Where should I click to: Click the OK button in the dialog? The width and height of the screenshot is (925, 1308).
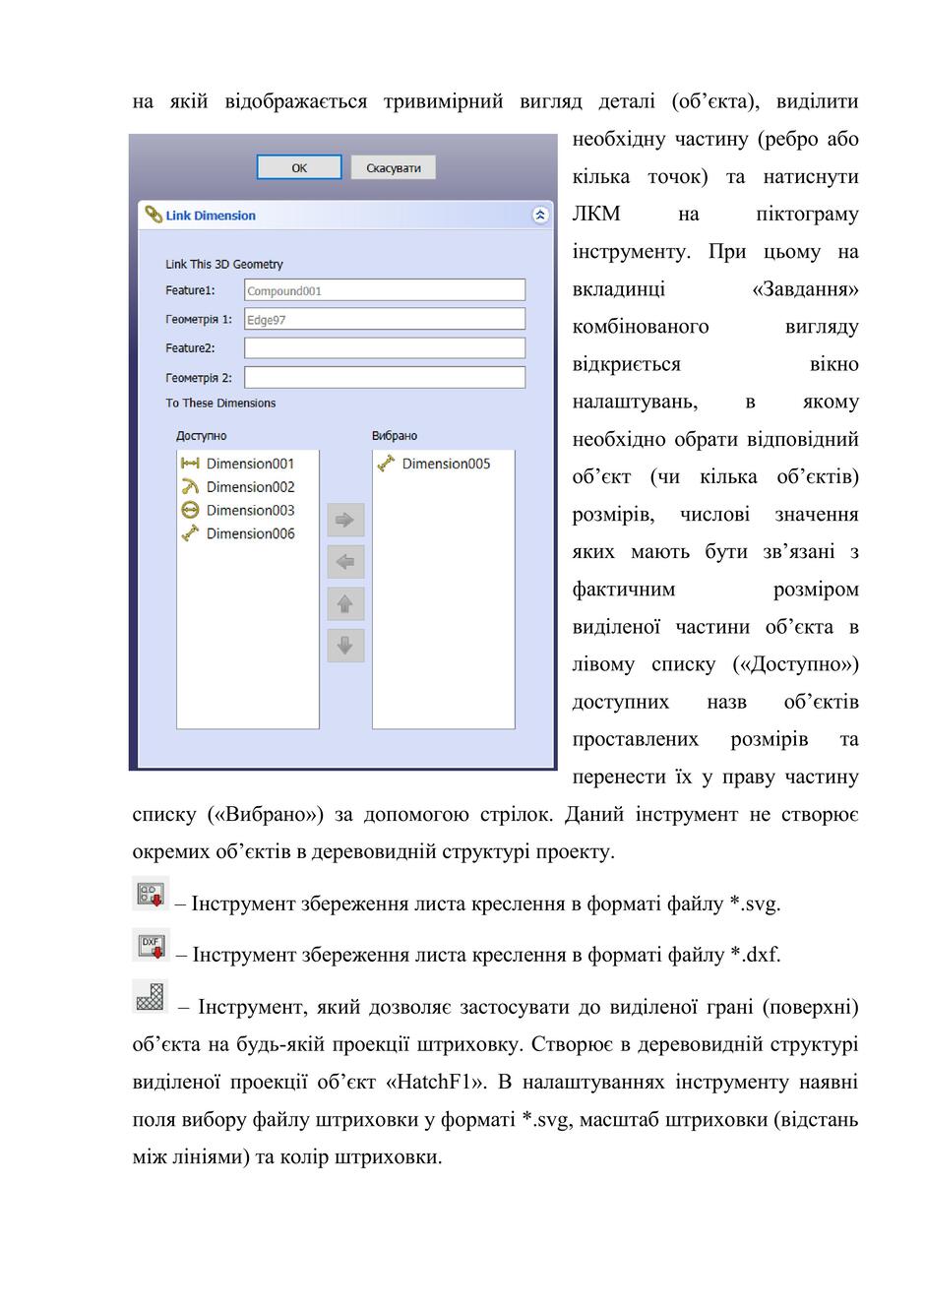tap(299, 167)
